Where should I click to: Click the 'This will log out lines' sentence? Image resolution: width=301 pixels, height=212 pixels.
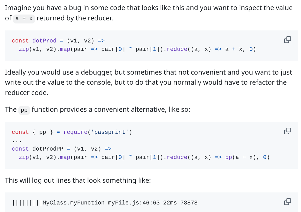coord(78,180)
